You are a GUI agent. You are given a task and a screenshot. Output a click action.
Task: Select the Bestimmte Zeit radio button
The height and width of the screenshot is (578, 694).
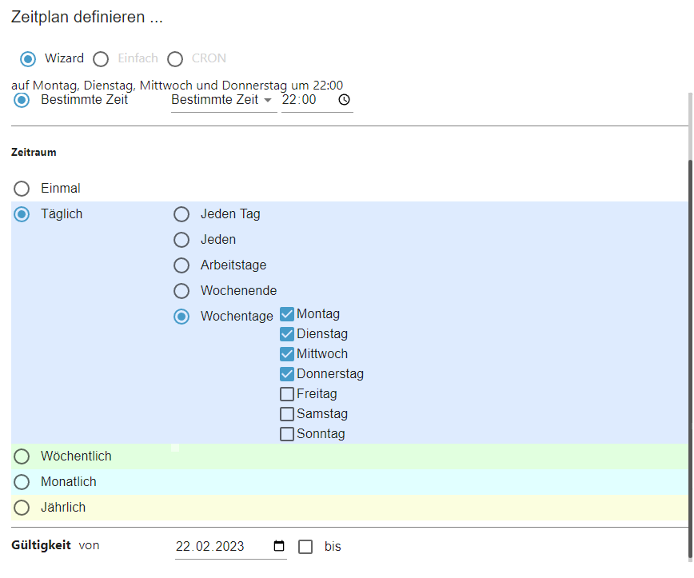click(x=22, y=100)
